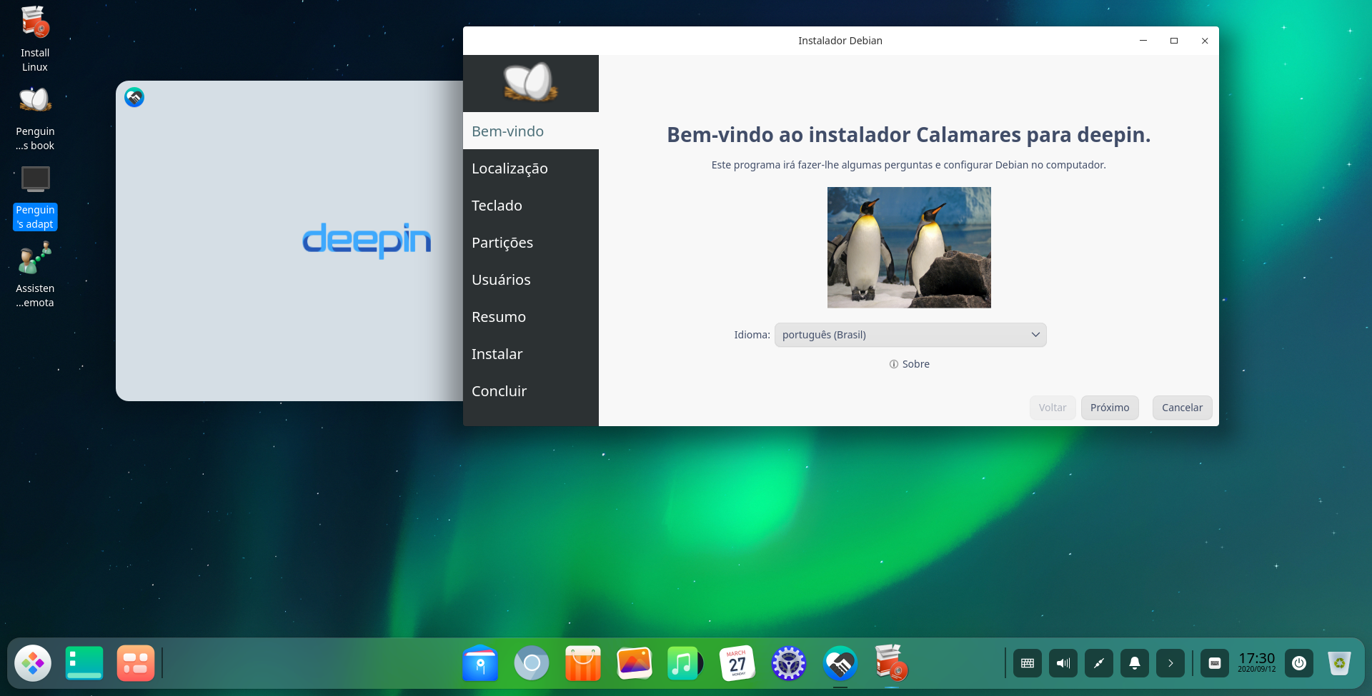
Task: Click the power button in the dock
Action: 1299,663
